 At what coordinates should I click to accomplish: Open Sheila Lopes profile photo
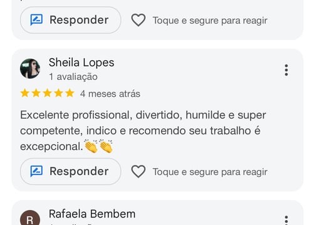[30, 69]
